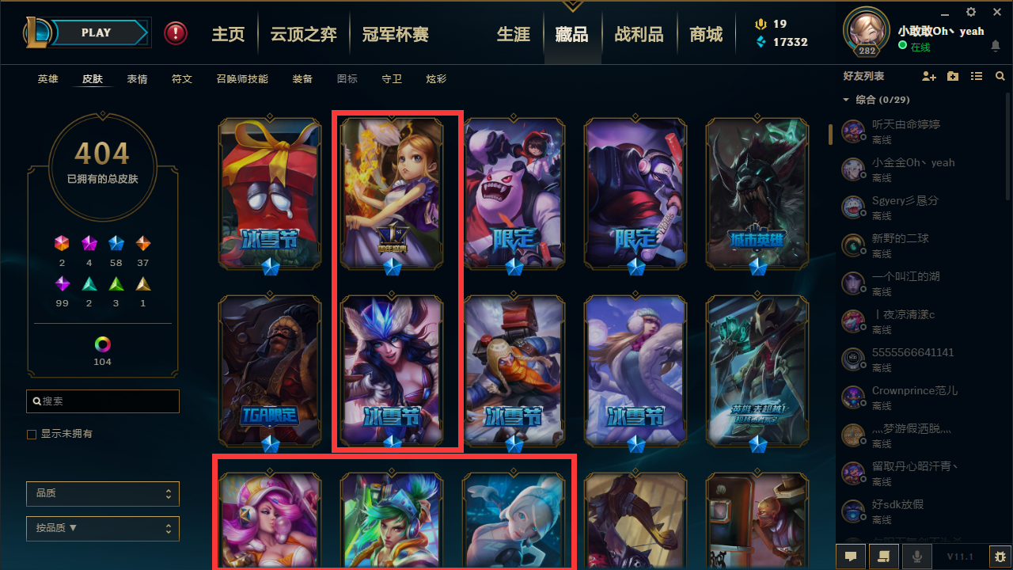Open friends list view options icon
The height and width of the screenshot is (570, 1013).
[x=977, y=76]
